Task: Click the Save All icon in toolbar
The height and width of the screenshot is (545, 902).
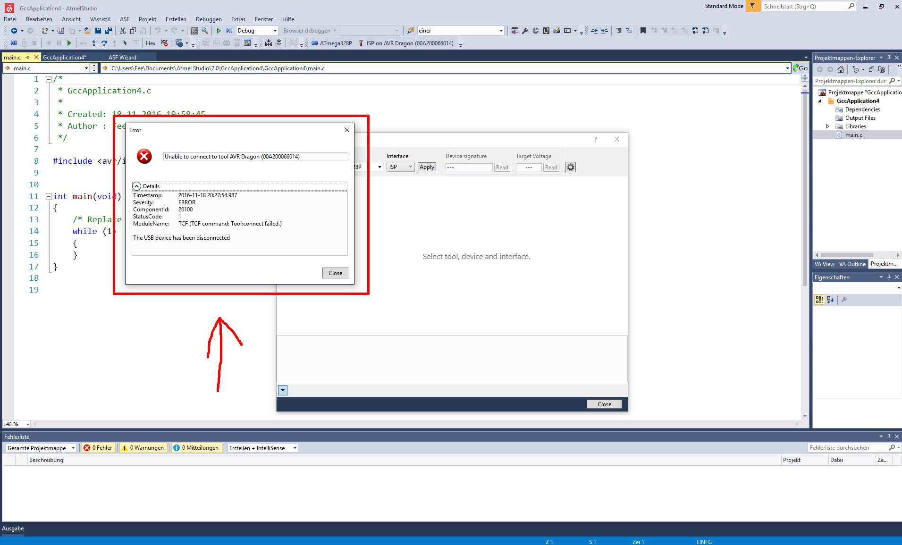Action: pos(109,31)
